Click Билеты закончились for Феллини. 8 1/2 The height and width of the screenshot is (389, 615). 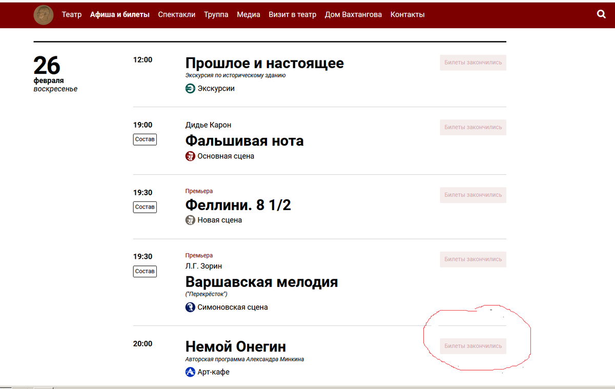(473, 195)
